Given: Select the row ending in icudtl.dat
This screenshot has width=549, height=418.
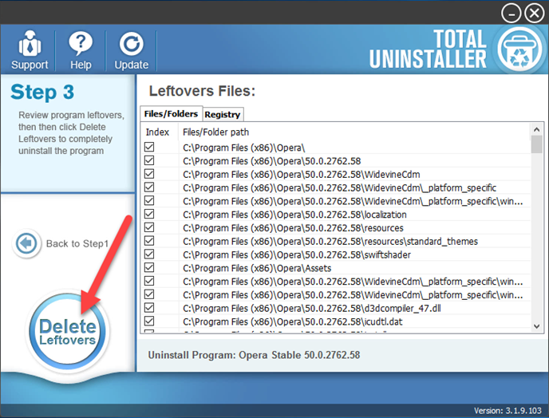Looking at the screenshot, I should [x=292, y=321].
